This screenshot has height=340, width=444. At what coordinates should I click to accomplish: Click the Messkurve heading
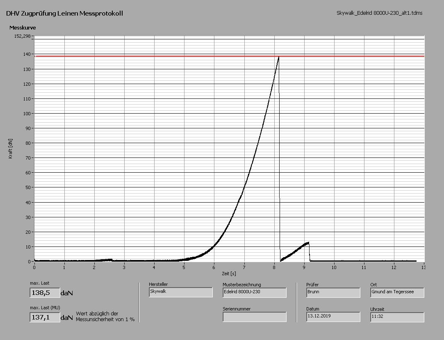(23, 28)
